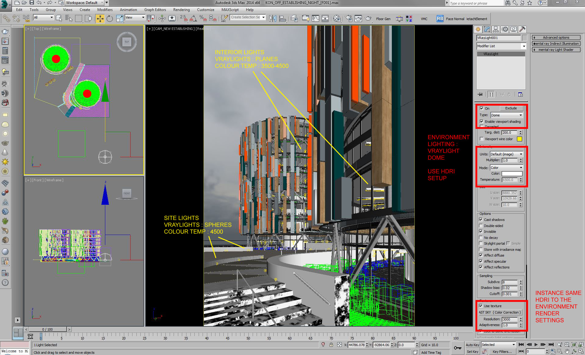Click the yellow viewport wire color swatch
Screen dimensions: 585x355
(x=519, y=139)
